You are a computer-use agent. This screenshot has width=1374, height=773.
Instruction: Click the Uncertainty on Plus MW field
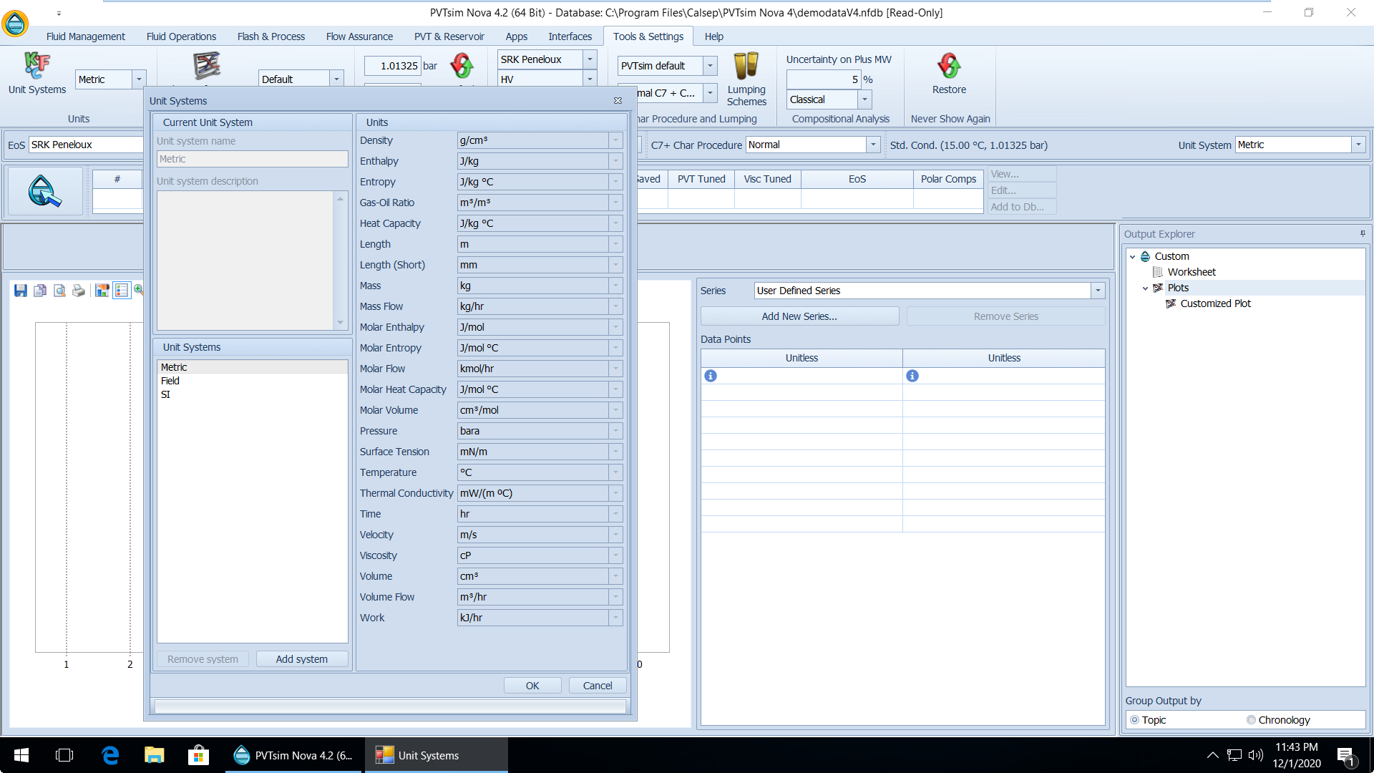(x=823, y=79)
